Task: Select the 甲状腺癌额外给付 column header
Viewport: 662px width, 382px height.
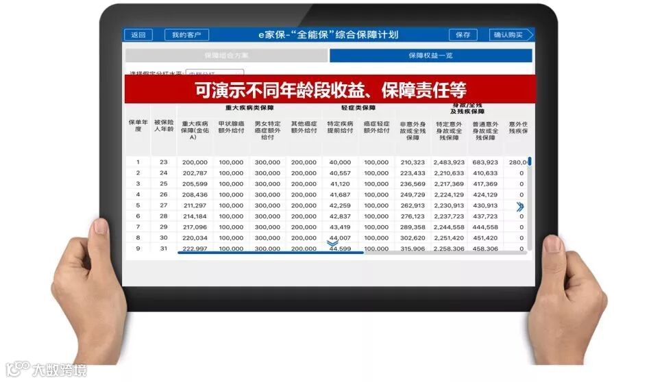Action: click(231, 127)
